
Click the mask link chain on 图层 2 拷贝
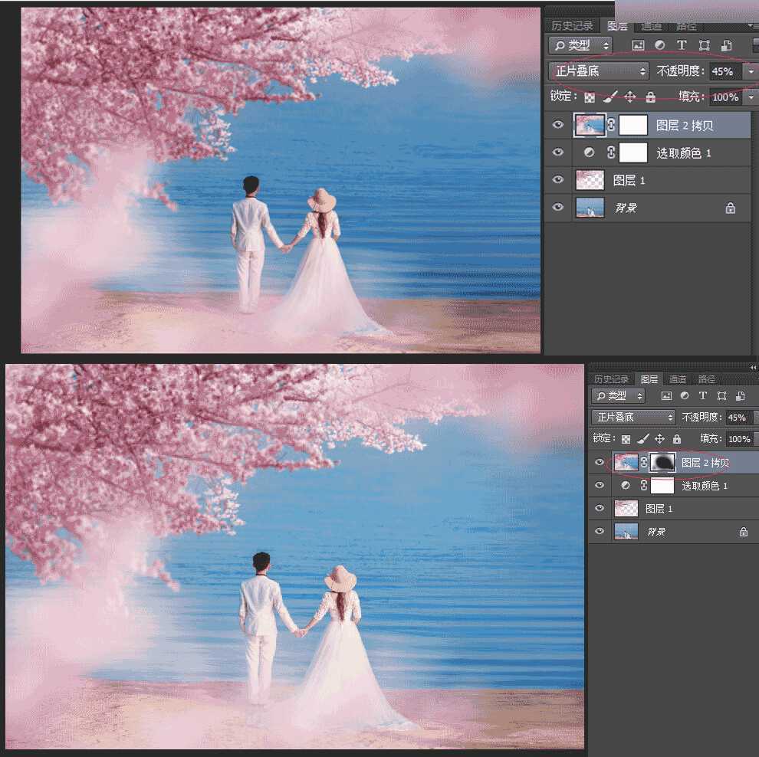click(x=609, y=124)
